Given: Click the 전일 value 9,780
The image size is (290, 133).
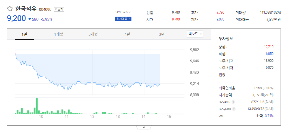Looking at the screenshot, I should (176, 12).
